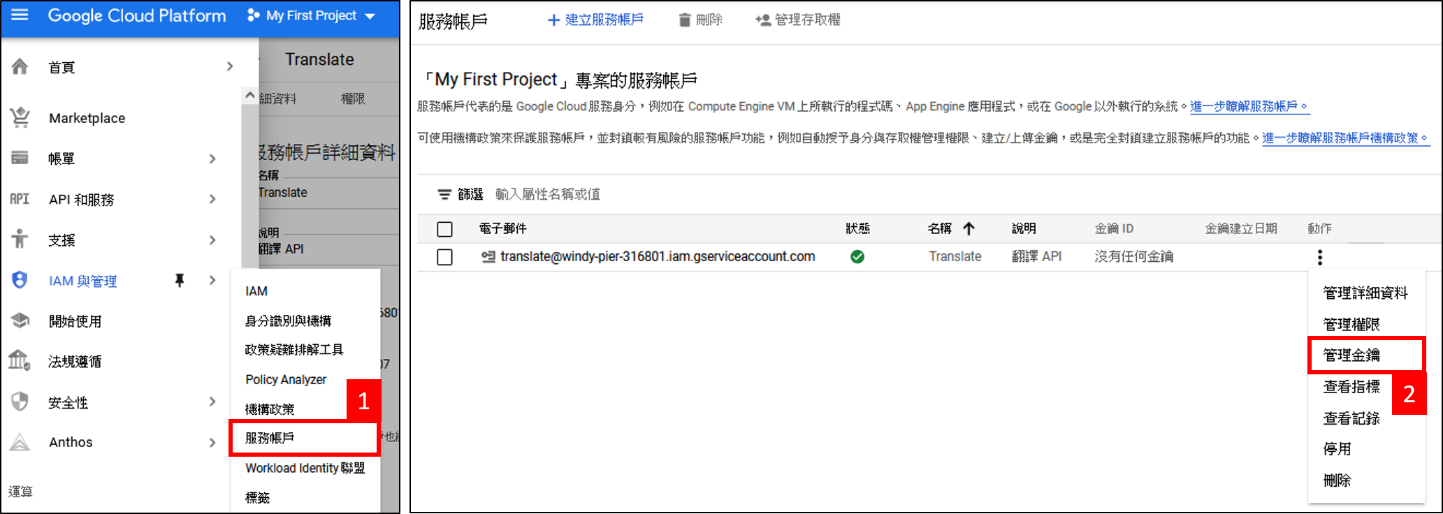Click the 刪除 trash toolbar button
1443x514 pixels.
[x=700, y=20]
